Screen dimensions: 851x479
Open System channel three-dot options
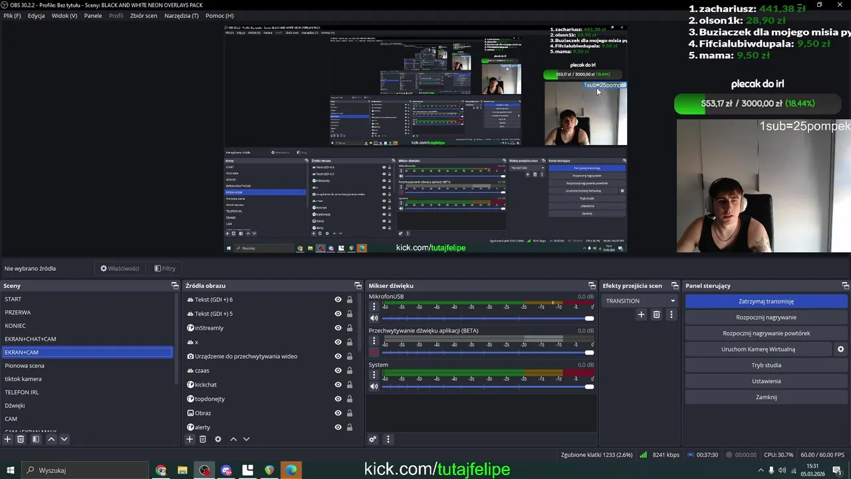(x=374, y=375)
